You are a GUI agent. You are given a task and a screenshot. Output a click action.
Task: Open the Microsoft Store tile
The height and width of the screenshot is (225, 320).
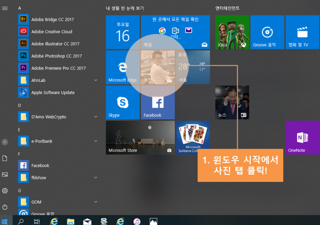click(140, 137)
